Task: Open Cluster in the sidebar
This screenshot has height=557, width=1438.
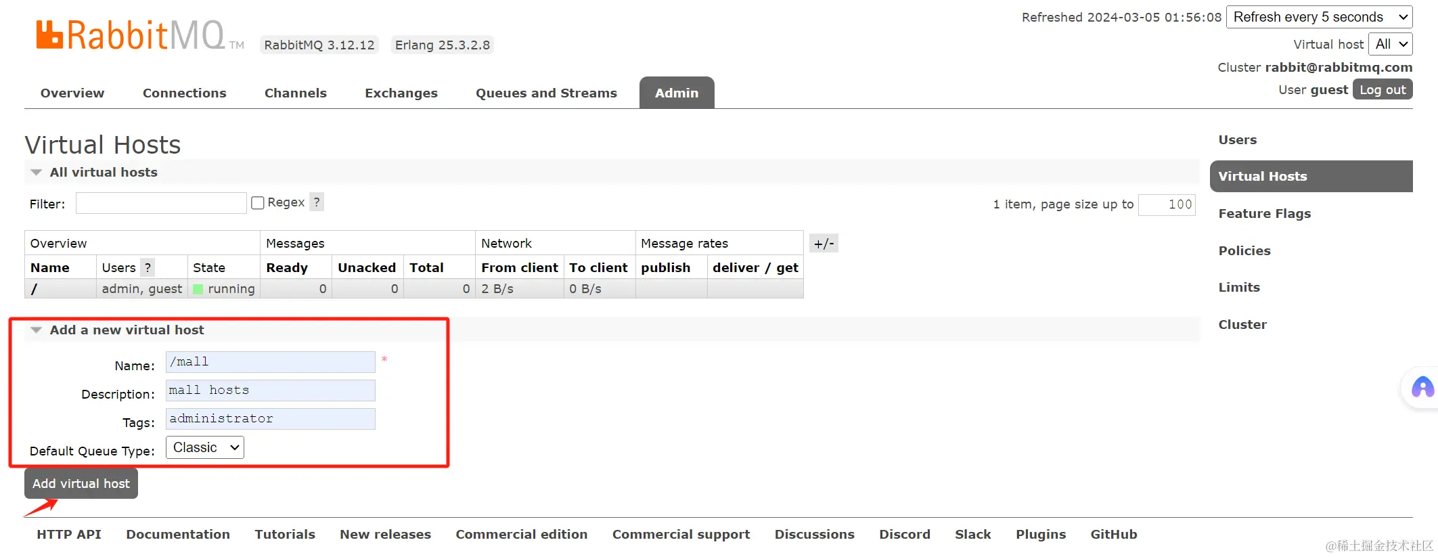Action: click(1242, 324)
